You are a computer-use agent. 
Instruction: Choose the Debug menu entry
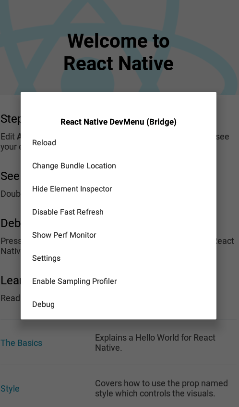click(x=119, y=305)
